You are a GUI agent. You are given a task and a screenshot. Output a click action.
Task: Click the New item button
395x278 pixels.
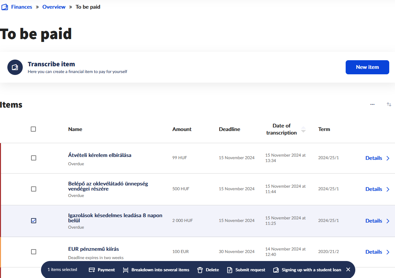click(367, 67)
